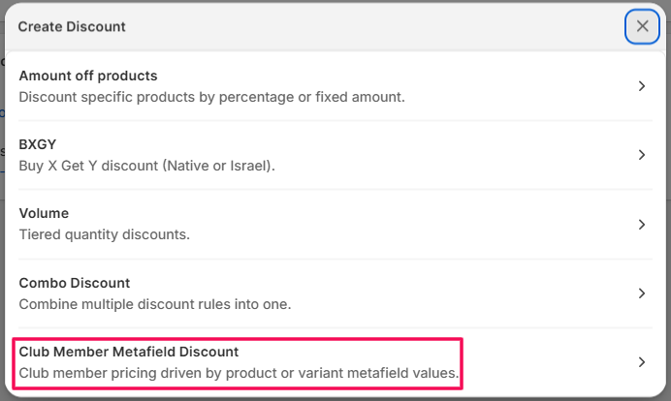Viewport: 671px width, 401px height.
Task: Click "Discount specific products by percentage" description
Action: coord(211,97)
